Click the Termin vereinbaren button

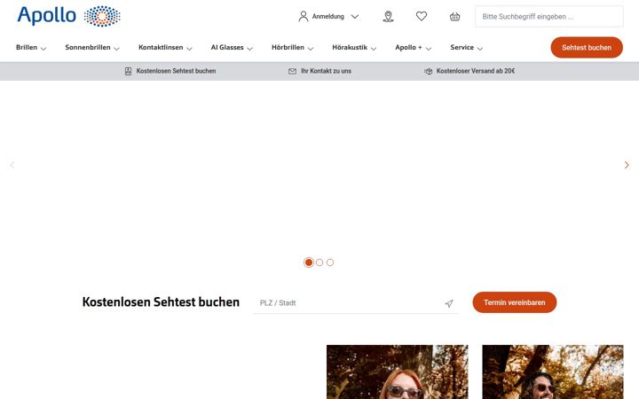pyautogui.click(x=514, y=302)
